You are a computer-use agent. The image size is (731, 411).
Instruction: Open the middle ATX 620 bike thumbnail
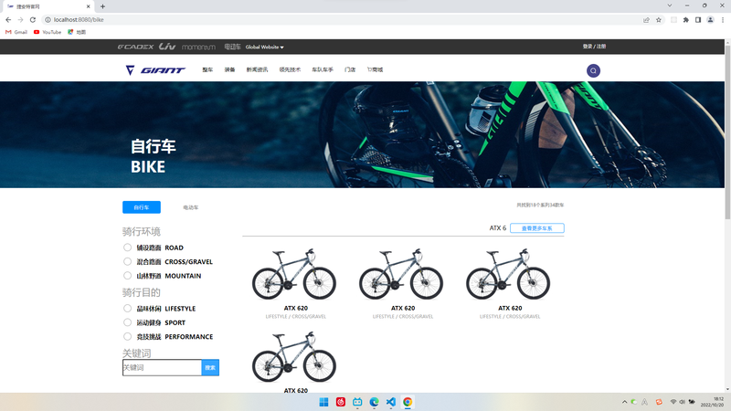point(401,274)
